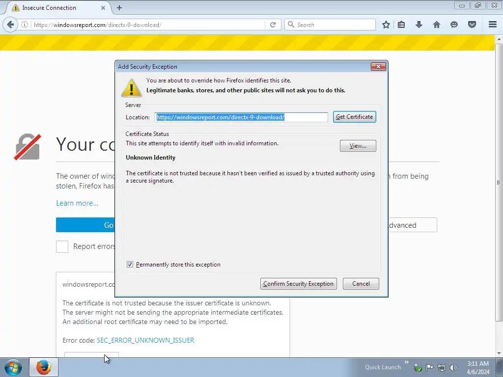This screenshot has height=377, width=503.
Task: Open the volume speaker tray icon
Action: (453, 368)
